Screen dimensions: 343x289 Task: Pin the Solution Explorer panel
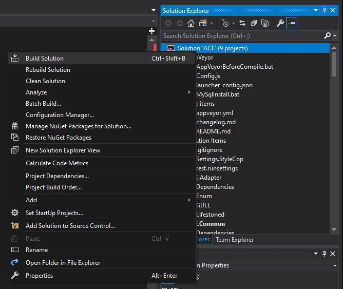pyautogui.click(x=324, y=10)
